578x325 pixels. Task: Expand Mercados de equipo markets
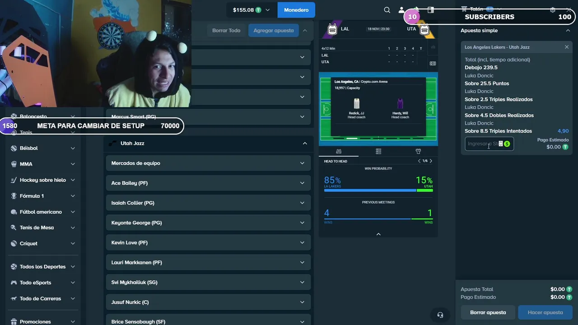[x=208, y=163]
